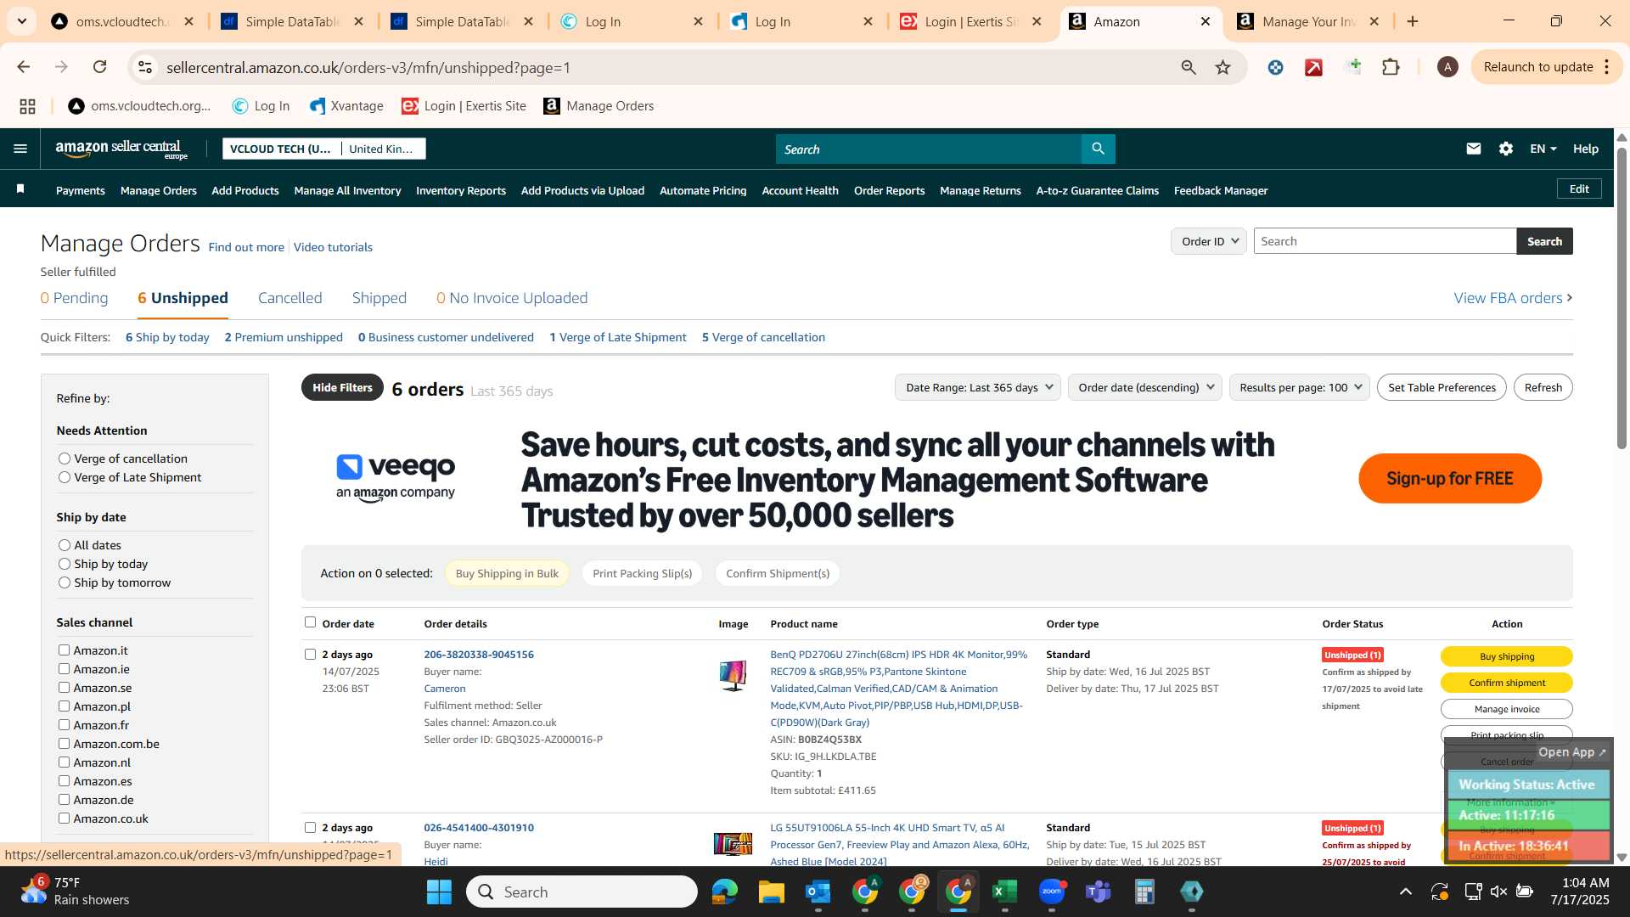Select Verge of cancellation radio filter
Screen dimensions: 1630x917
65,458
